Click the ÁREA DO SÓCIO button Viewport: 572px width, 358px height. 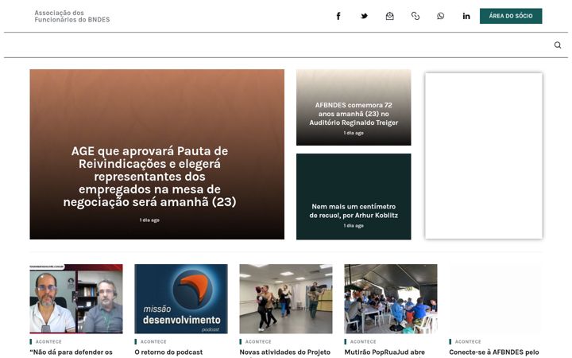pos(511,16)
